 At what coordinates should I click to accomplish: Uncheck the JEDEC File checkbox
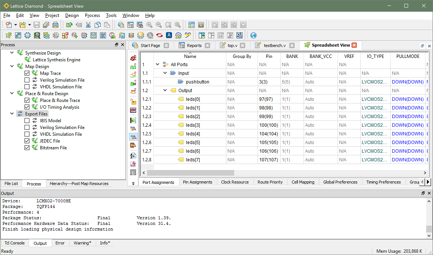(27, 141)
